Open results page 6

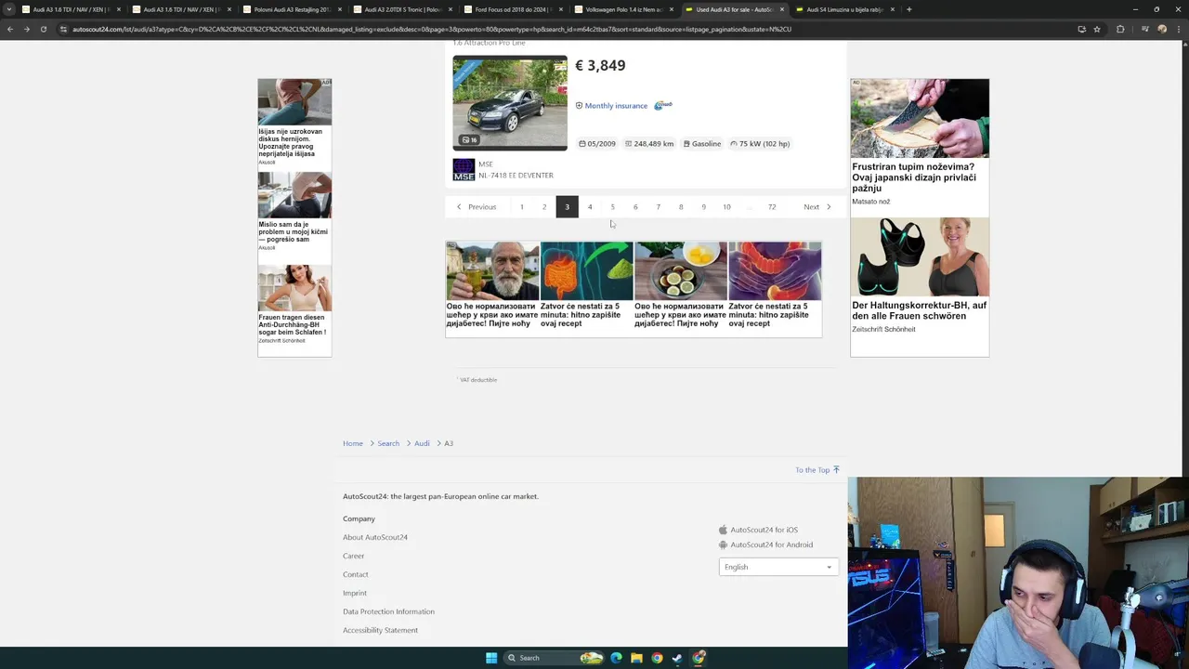click(635, 207)
